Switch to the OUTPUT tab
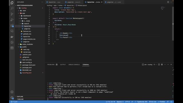 pos(63,65)
